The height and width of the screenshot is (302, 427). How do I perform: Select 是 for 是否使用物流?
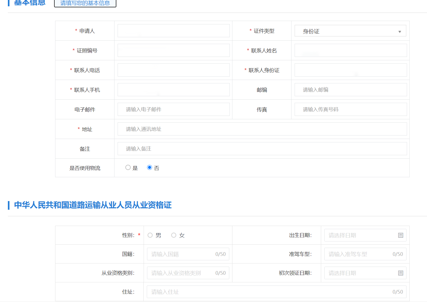(x=128, y=168)
